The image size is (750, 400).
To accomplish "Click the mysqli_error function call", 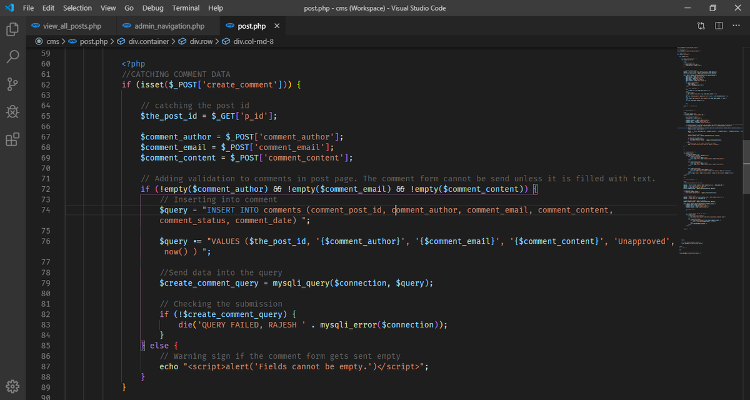I will click(348, 325).
